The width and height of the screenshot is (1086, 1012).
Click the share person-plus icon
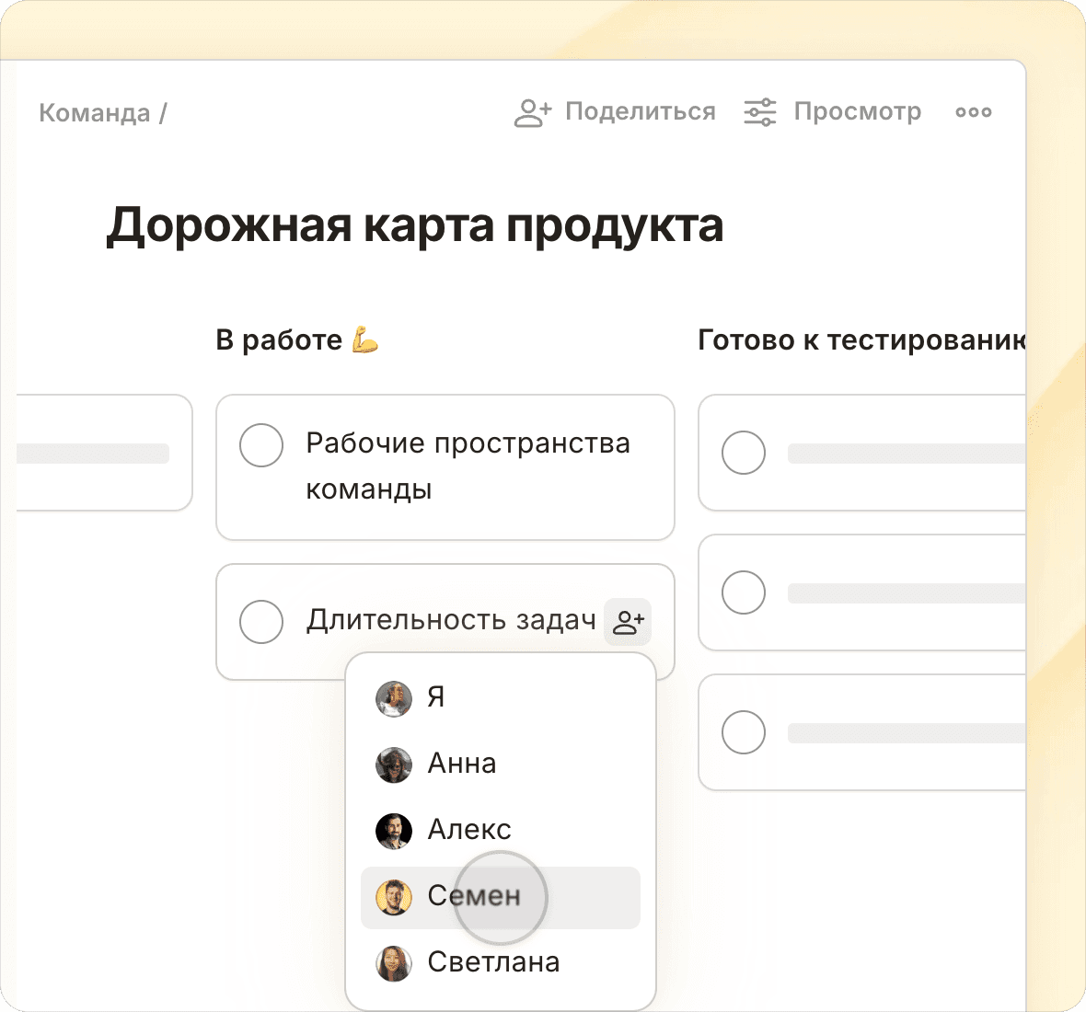click(x=532, y=112)
